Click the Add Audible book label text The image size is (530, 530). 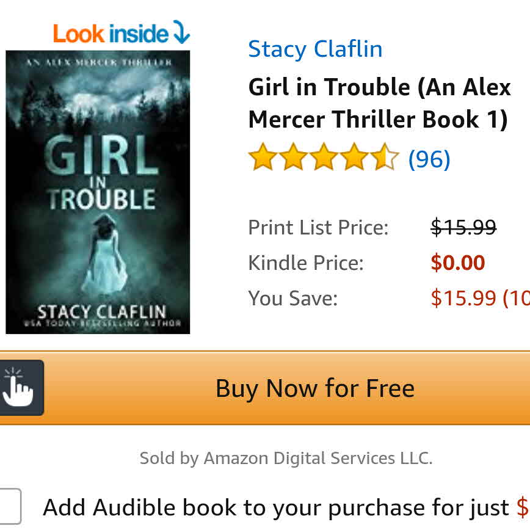click(x=275, y=507)
